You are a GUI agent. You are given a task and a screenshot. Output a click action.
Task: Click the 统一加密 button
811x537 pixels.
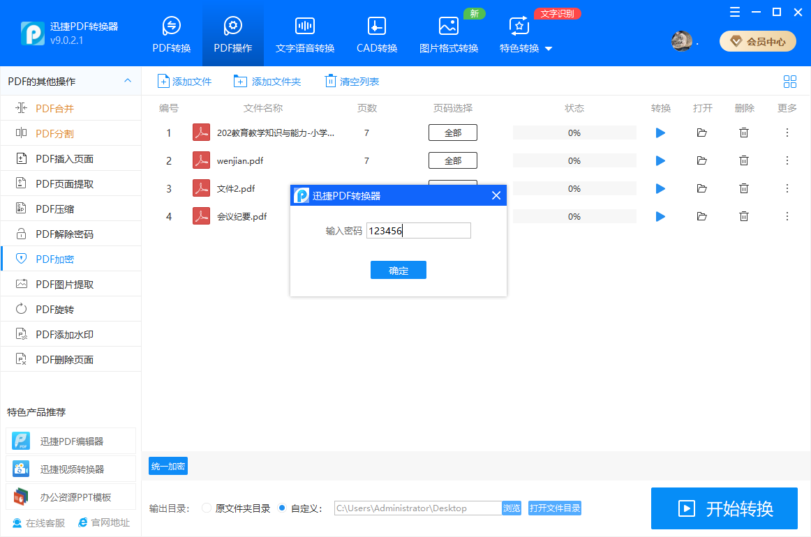point(168,466)
